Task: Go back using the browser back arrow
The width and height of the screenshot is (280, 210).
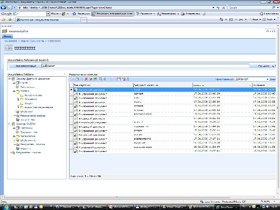Action: pos(3,7)
